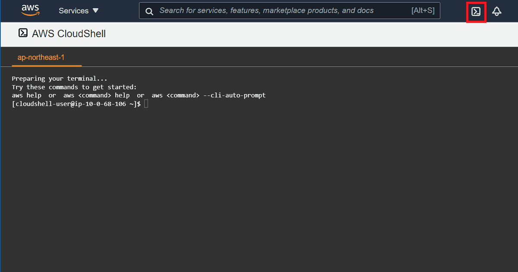Click 'Try these commands to get started' line

(x=74, y=87)
